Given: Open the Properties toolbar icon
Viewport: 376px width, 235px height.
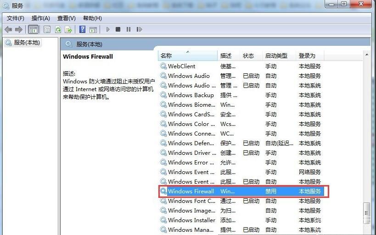Looking at the screenshot, I should tap(47, 29).
